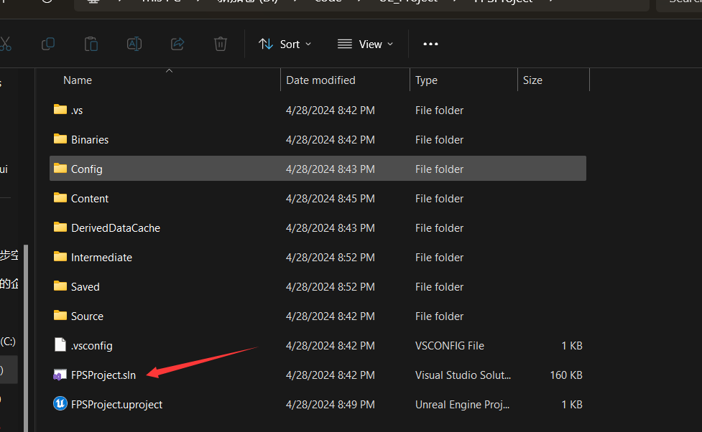Click the Share icon in toolbar
Image resolution: width=702 pixels, height=432 pixels.
177,44
